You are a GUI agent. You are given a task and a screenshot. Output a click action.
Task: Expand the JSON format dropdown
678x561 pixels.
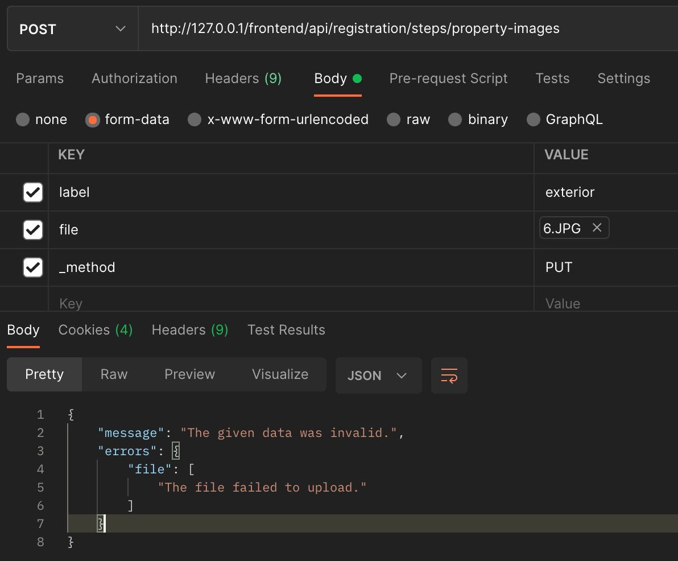click(378, 376)
